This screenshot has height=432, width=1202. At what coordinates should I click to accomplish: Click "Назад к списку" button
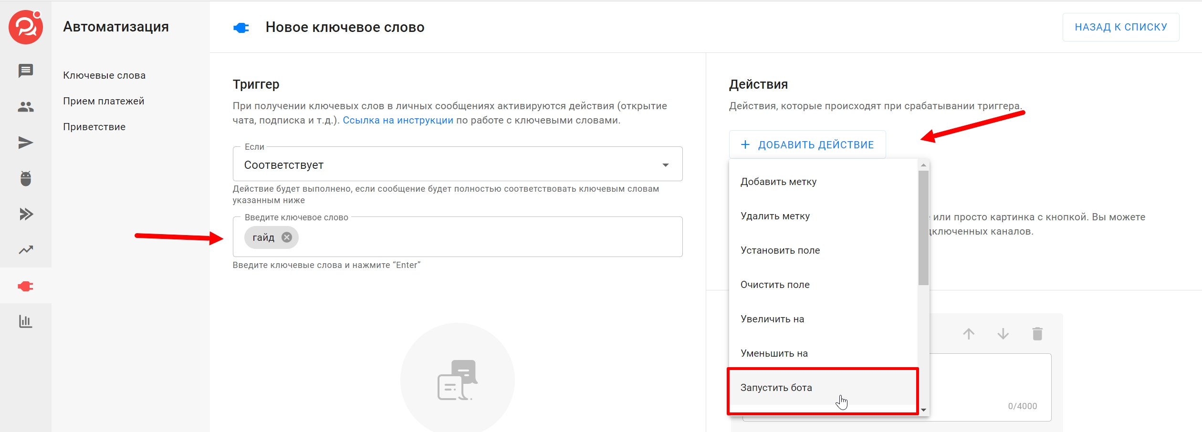point(1120,27)
